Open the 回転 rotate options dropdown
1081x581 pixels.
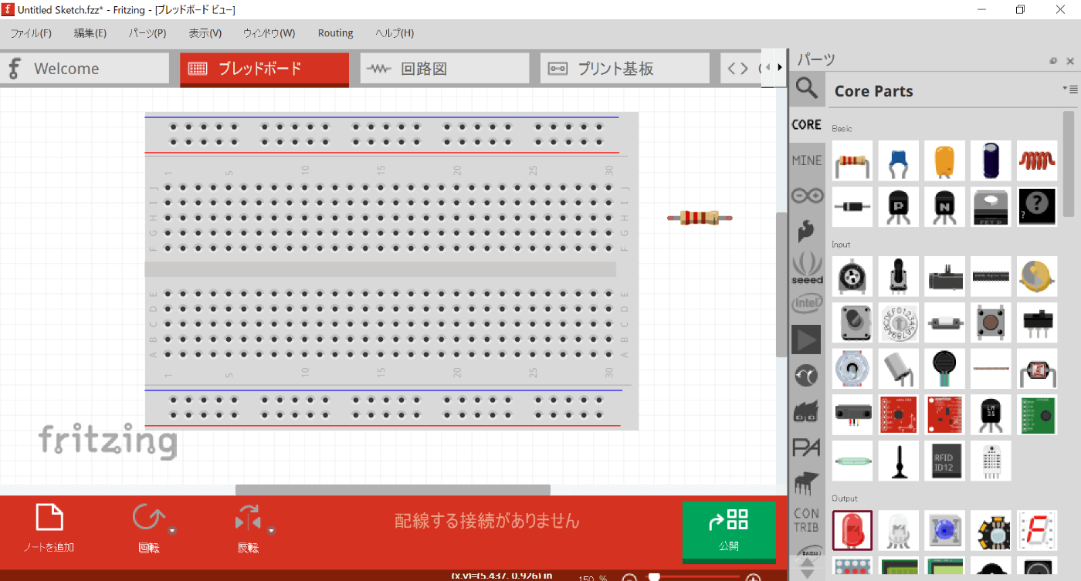[173, 530]
